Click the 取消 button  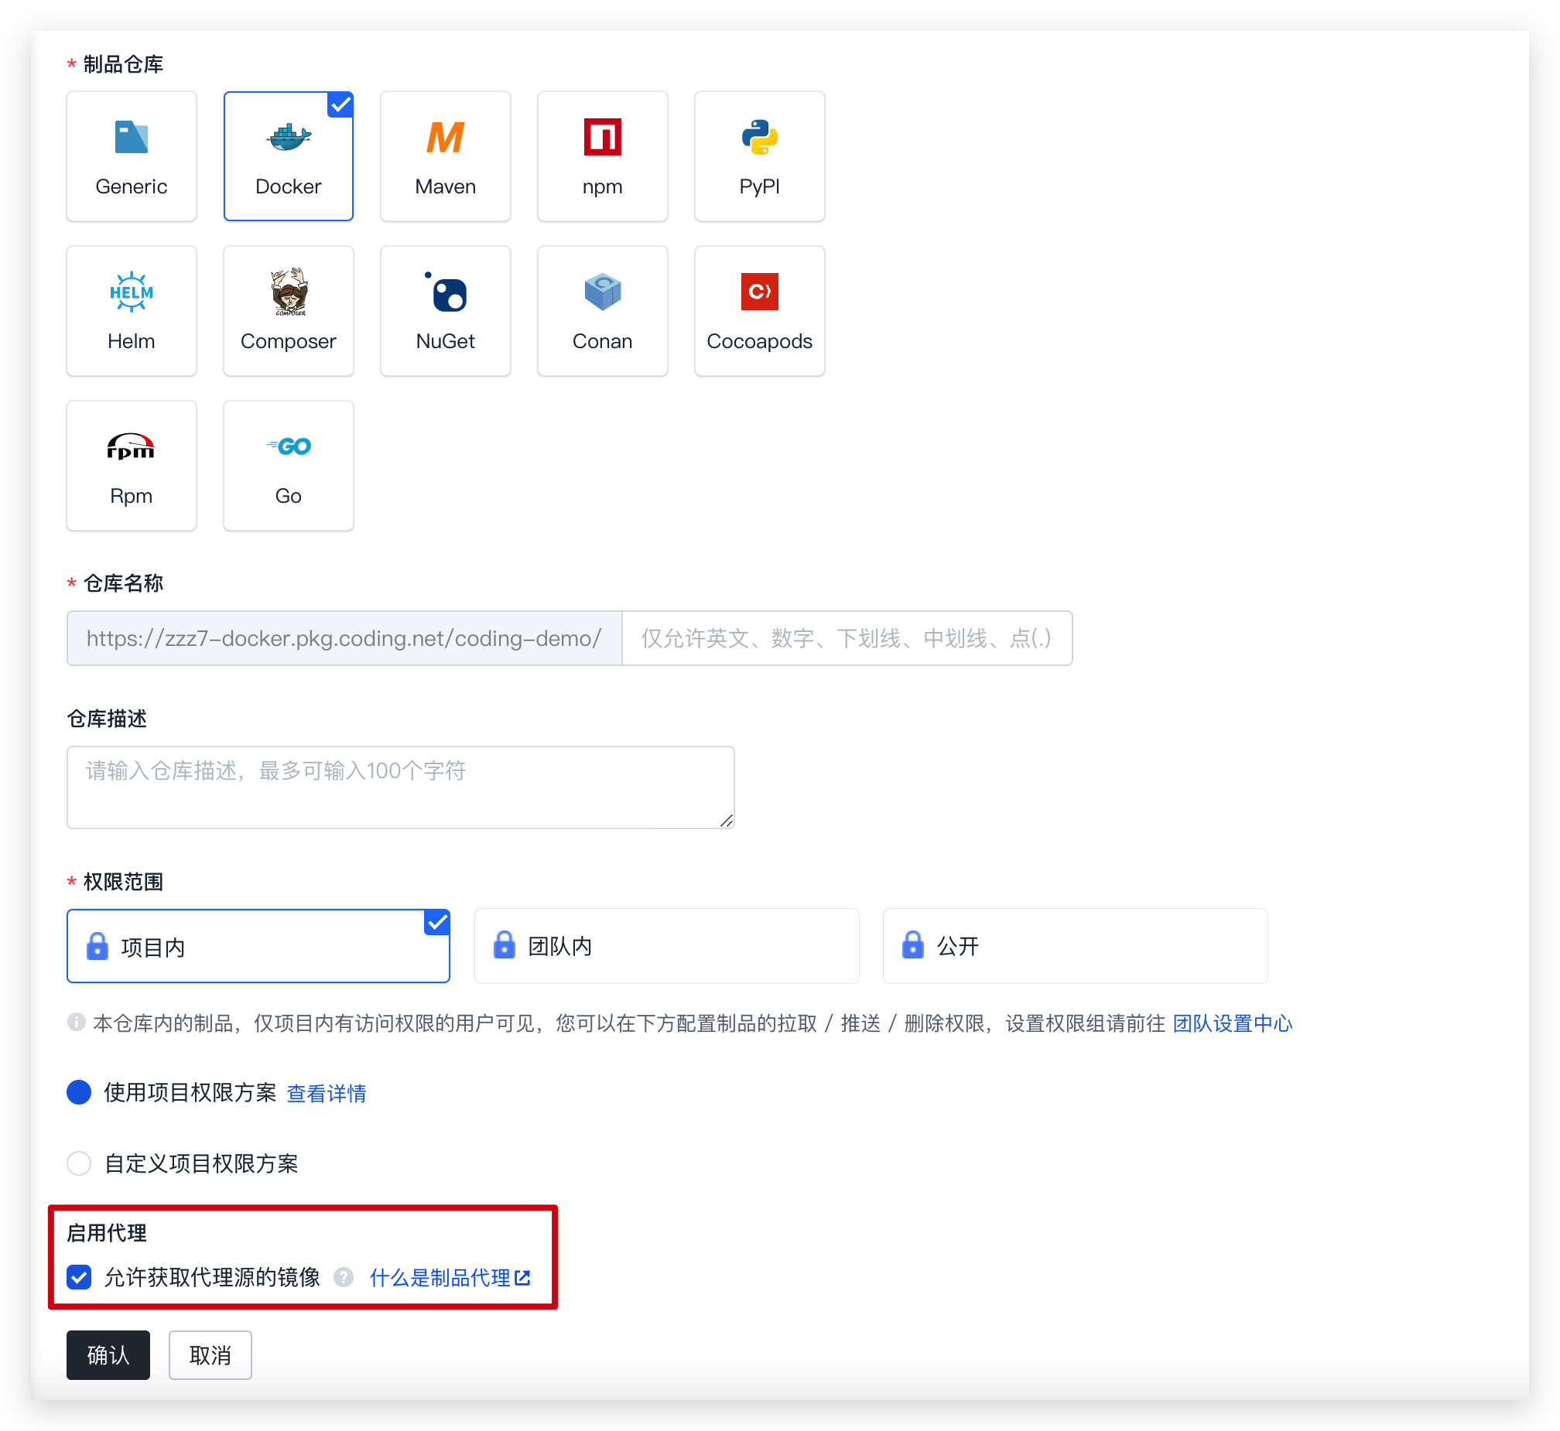coord(210,1355)
